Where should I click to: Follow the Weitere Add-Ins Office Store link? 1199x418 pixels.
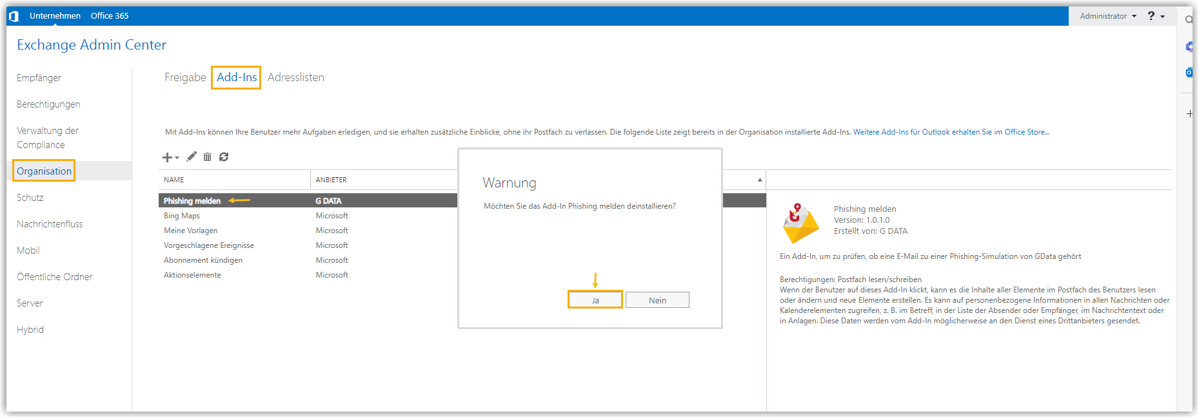pyautogui.click(x=951, y=132)
